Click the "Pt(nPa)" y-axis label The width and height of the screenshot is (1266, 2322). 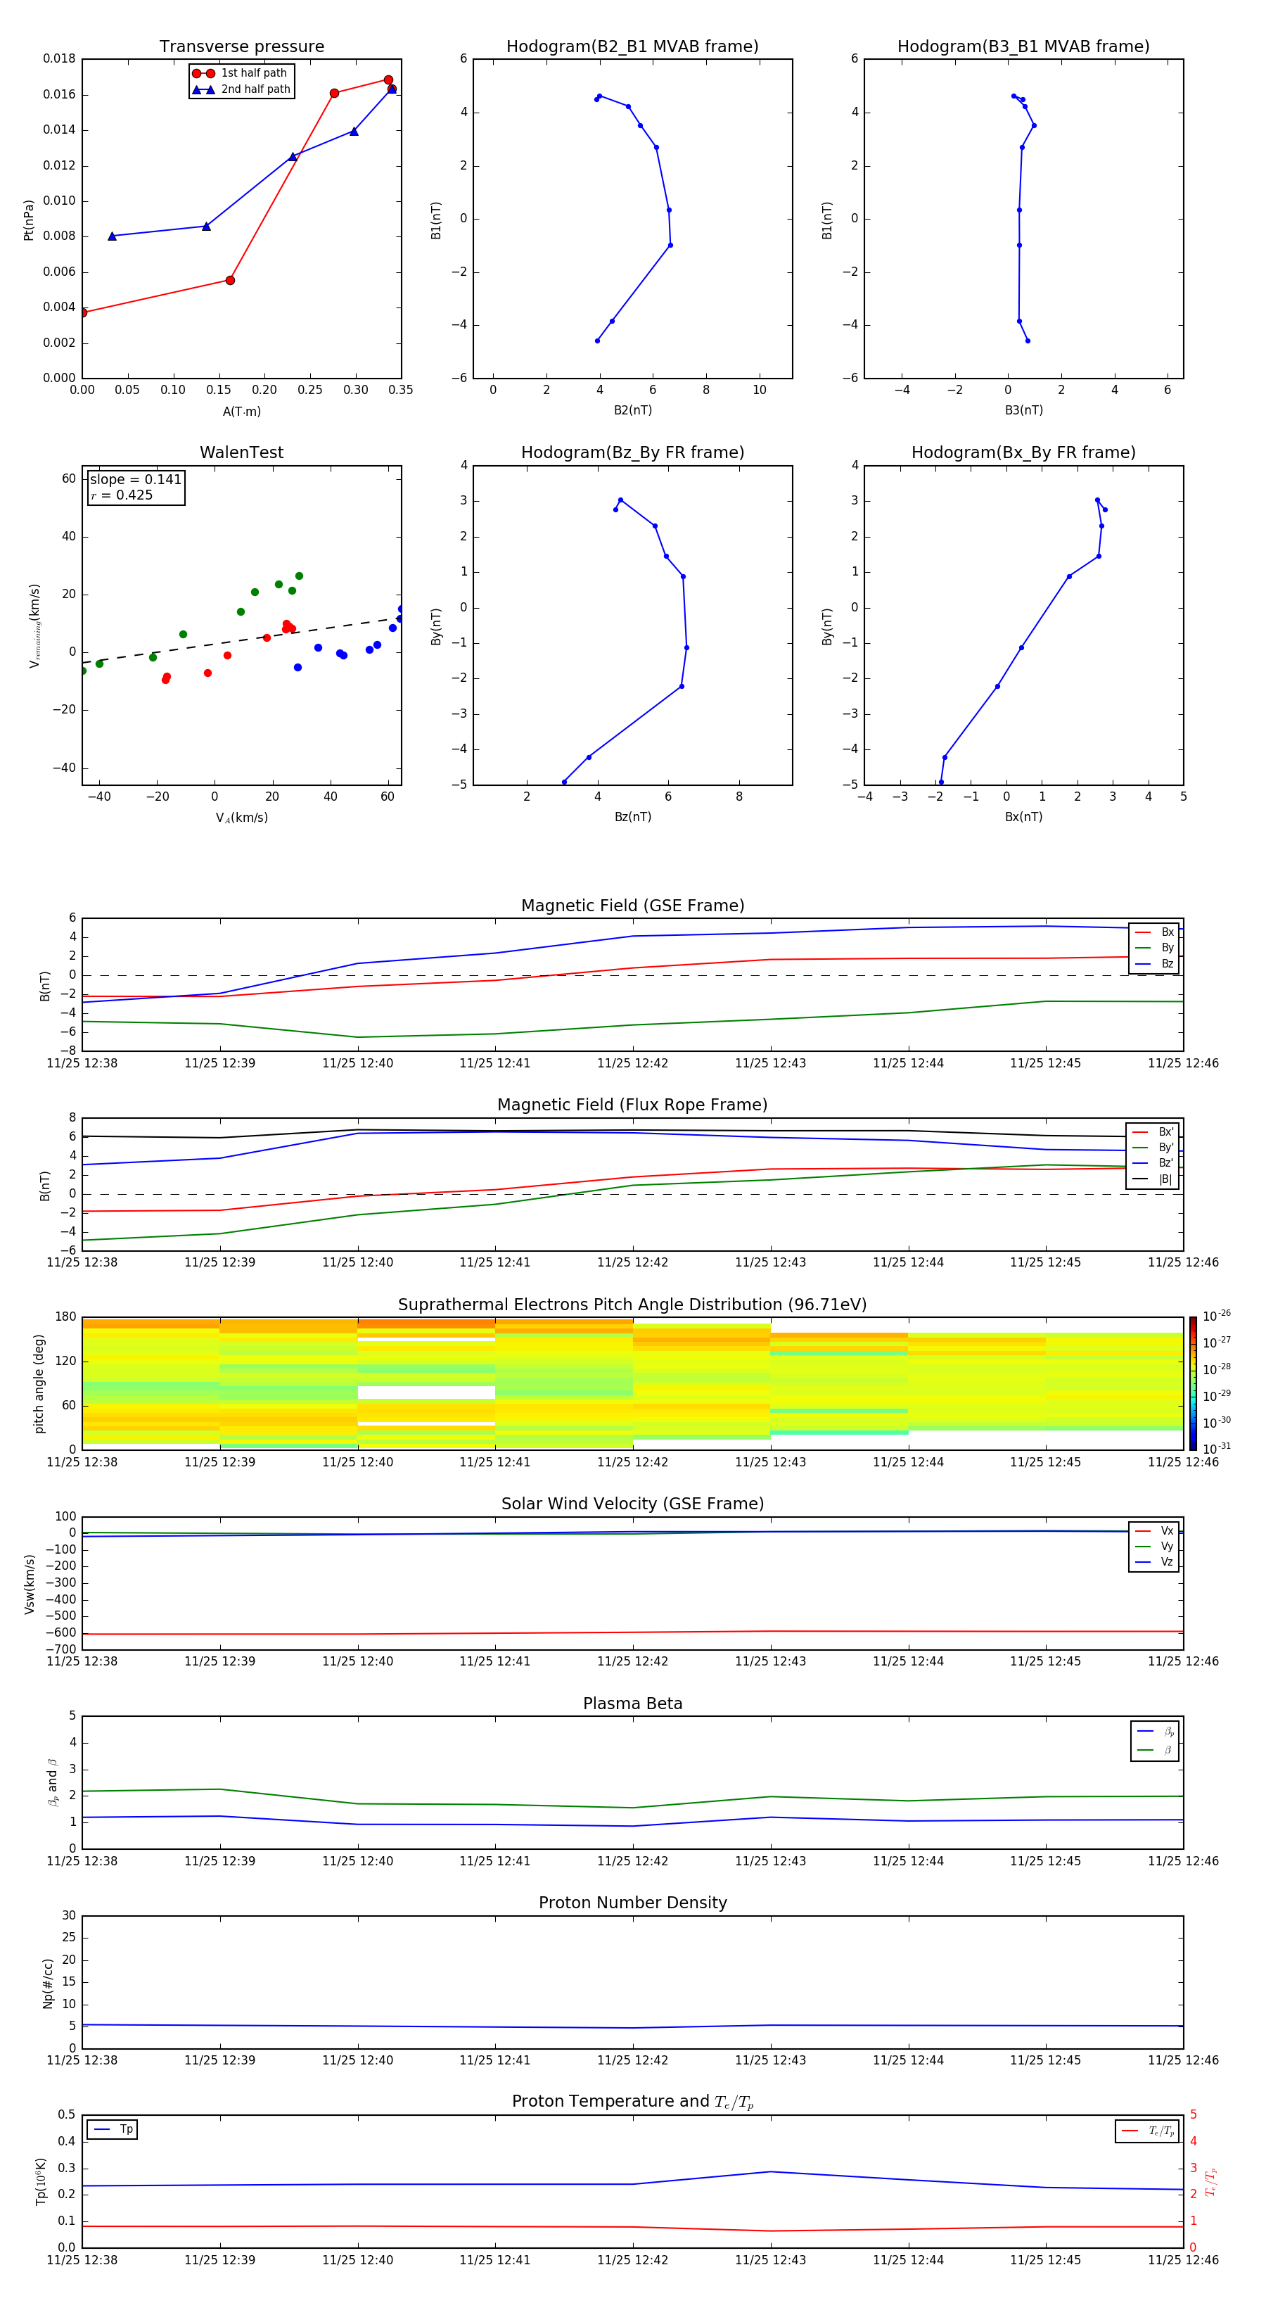(29, 220)
